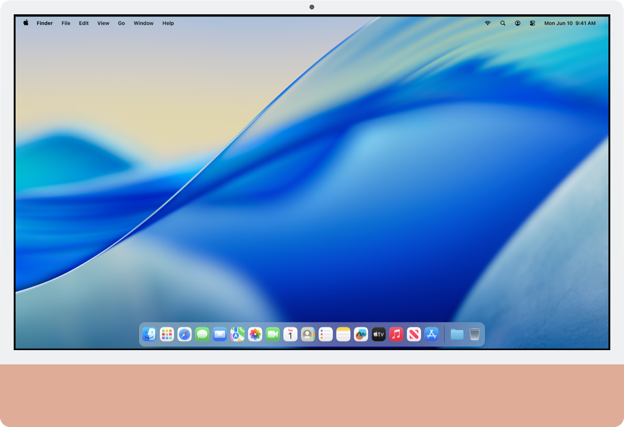Open the Messages app
This screenshot has height=427, width=624.
tap(202, 334)
